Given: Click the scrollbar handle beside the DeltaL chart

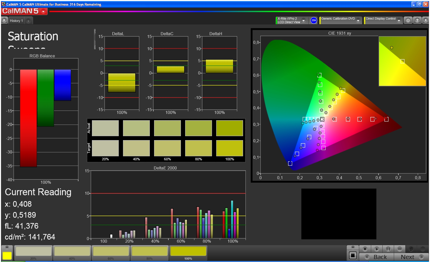Looking at the screenshot, I should [x=95, y=39].
